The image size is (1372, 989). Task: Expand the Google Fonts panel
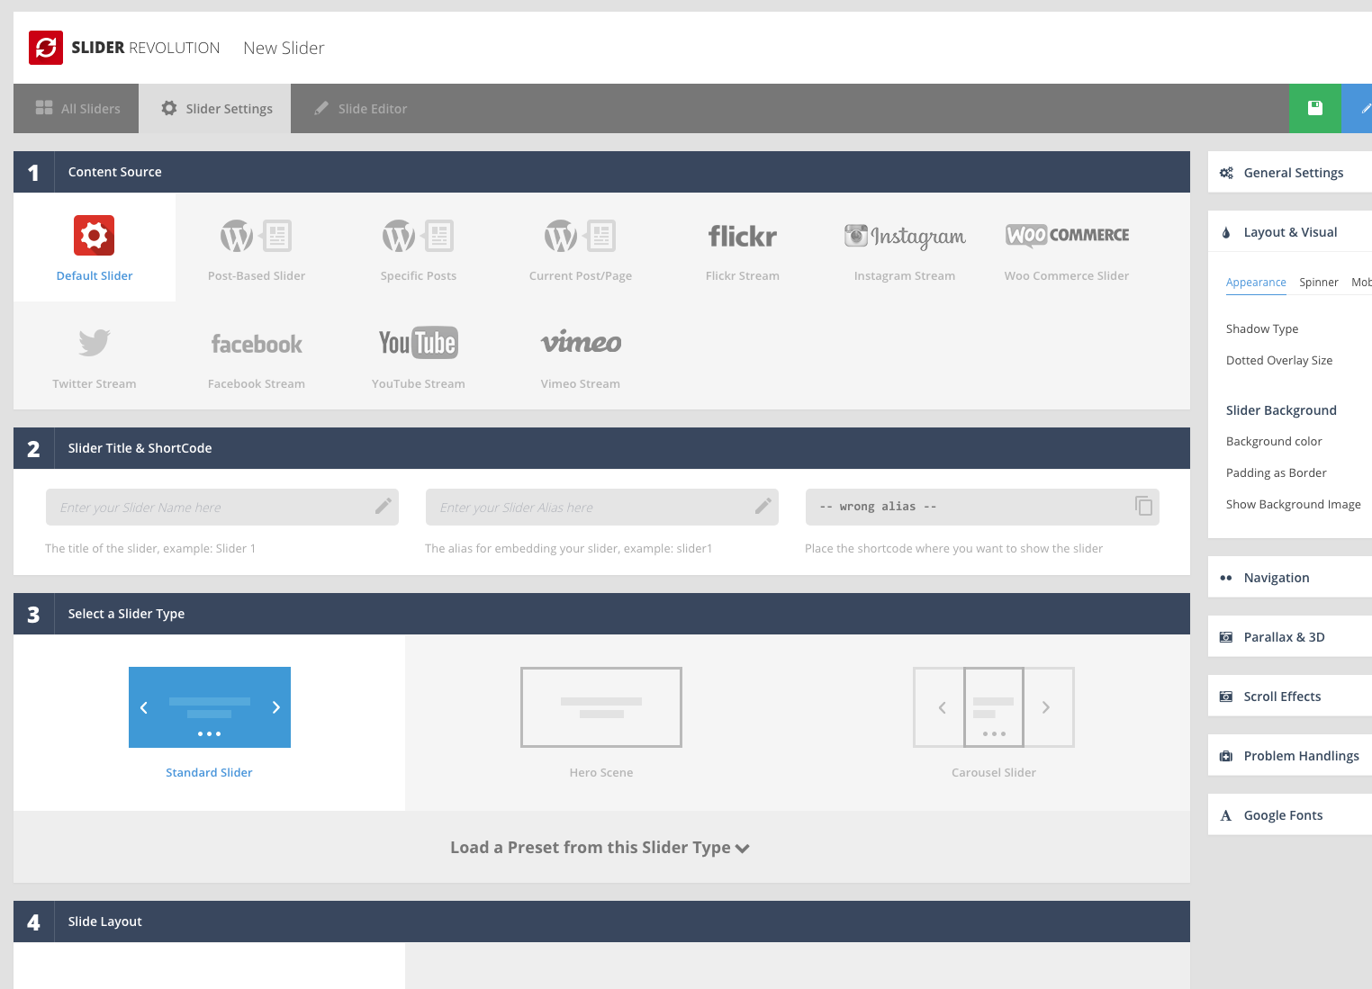[x=1290, y=814]
